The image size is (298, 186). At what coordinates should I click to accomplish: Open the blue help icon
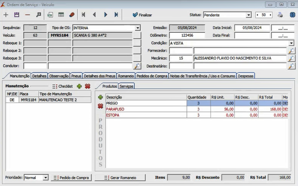292,15
